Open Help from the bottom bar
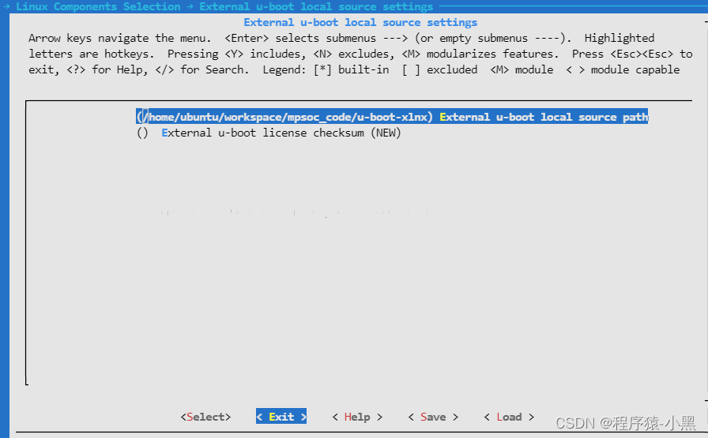Viewport: 708px width, 438px height. coord(357,417)
